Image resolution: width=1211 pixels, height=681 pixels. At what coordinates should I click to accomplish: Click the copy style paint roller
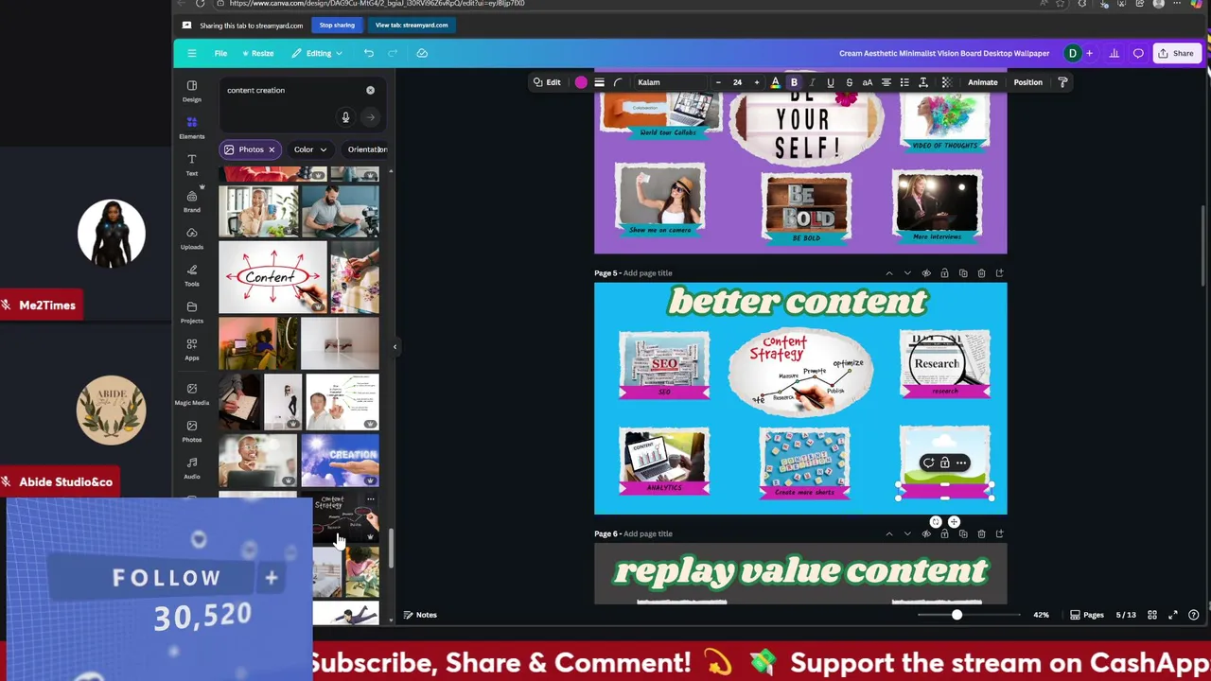pos(1062,82)
